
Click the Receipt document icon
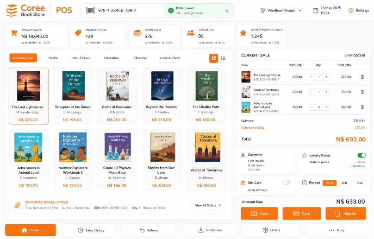click(305, 183)
